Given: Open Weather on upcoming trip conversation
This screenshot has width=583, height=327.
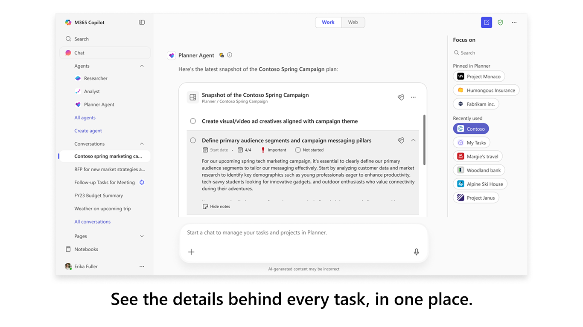Looking at the screenshot, I should click(x=102, y=209).
